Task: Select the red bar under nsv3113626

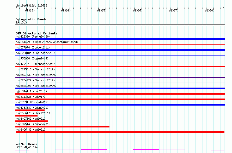Action: pyautogui.click(x=120, y=99)
